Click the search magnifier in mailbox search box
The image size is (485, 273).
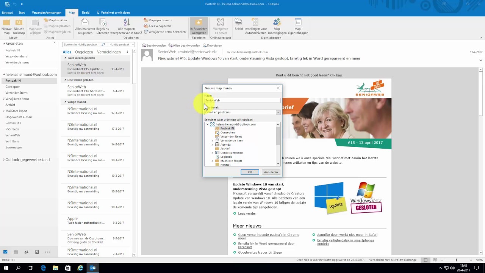pos(103,44)
